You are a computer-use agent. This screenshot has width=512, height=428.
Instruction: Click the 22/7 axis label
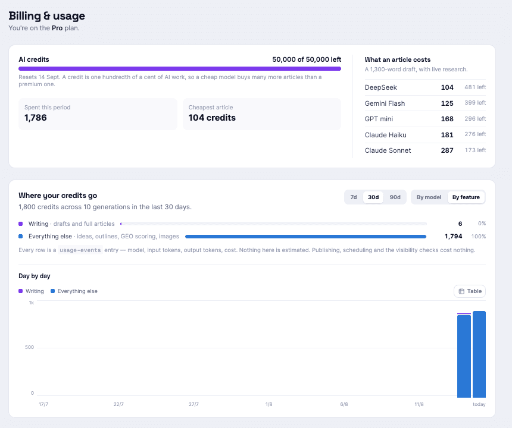point(118,404)
